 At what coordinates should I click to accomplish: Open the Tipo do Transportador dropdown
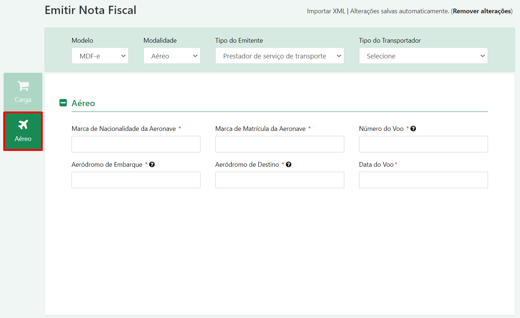coord(423,56)
